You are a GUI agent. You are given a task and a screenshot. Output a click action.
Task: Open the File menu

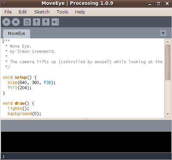(x=8, y=12)
